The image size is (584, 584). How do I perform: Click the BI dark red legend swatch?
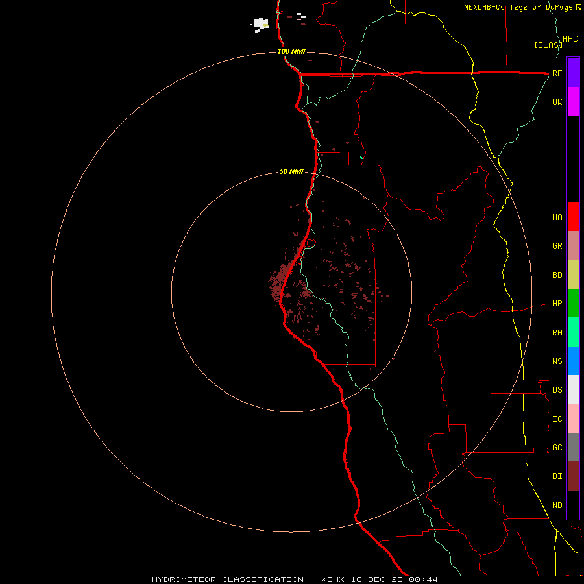coord(573,476)
